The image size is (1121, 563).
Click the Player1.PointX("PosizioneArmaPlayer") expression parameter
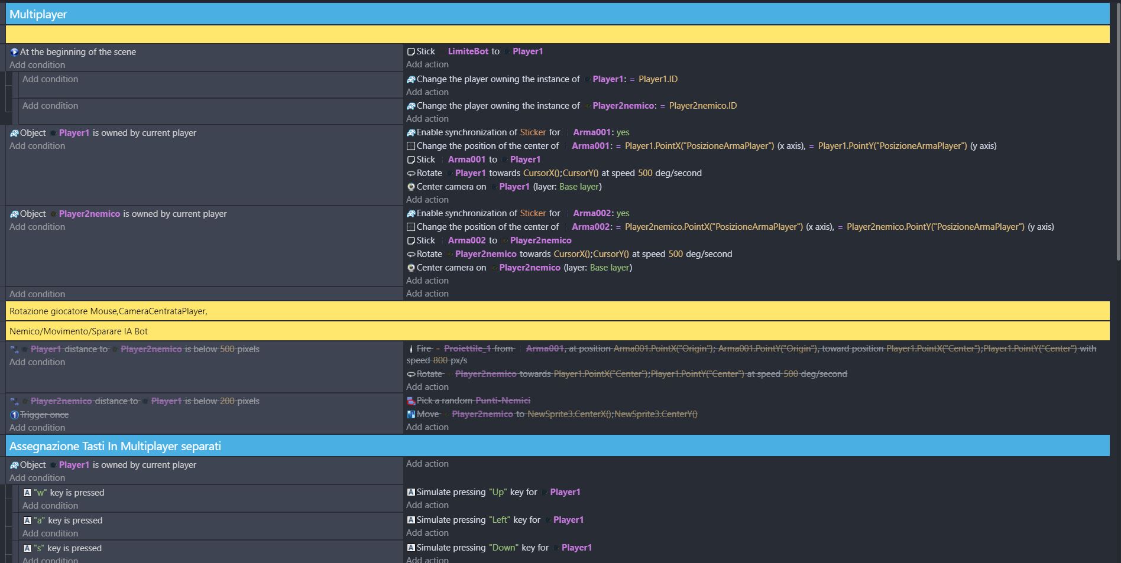click(x=699, y=146)
